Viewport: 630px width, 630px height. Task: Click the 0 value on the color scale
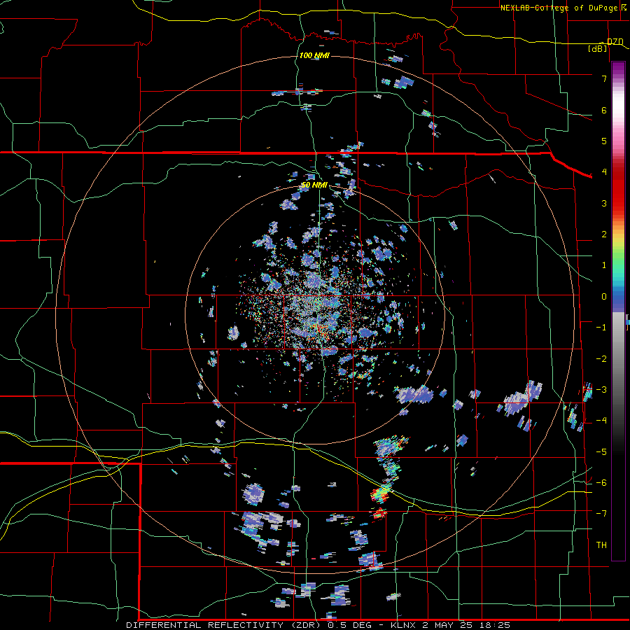604,297
